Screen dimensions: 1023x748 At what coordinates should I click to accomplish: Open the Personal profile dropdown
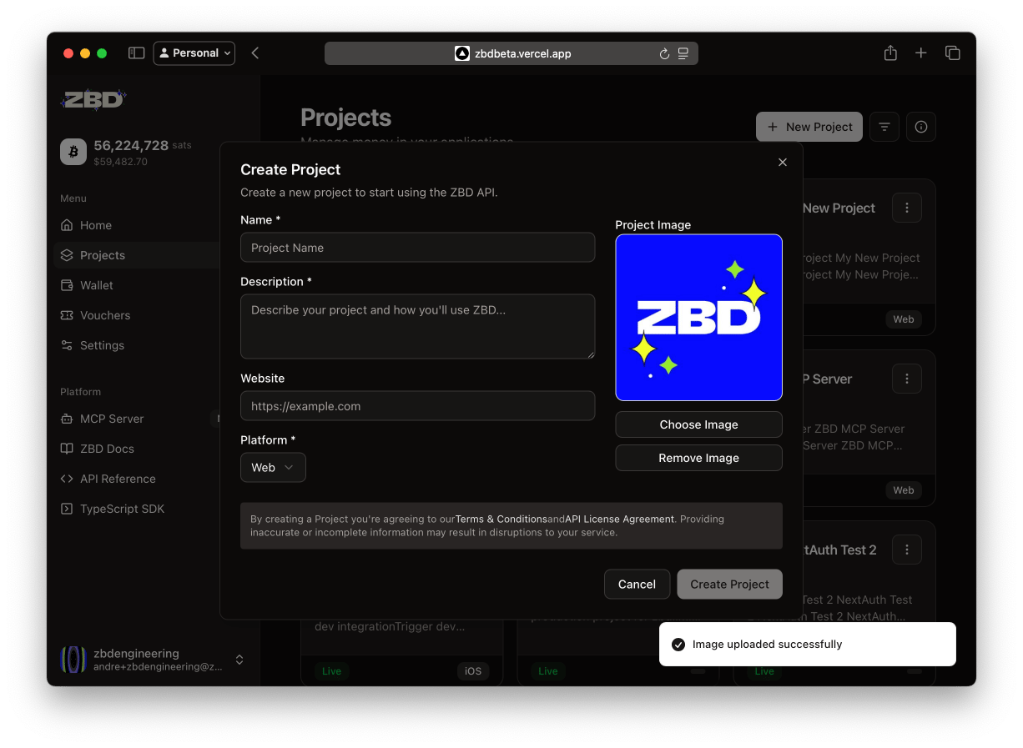tap(194, 53)
